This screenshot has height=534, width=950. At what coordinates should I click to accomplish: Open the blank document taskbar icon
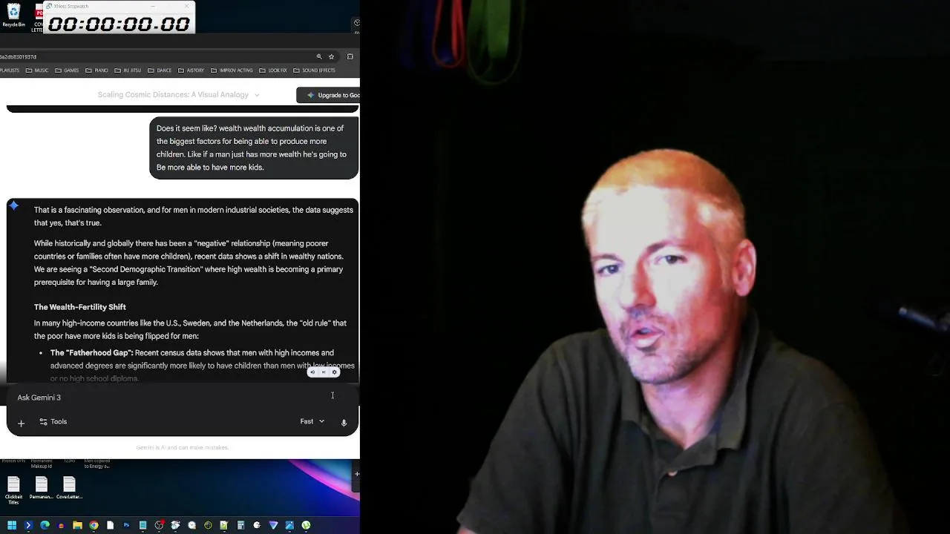click(110, 525)
